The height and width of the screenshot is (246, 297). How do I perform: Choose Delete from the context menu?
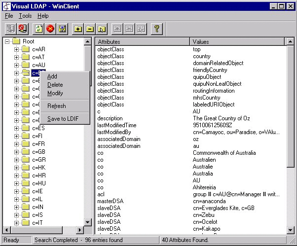tap(55, 85)
